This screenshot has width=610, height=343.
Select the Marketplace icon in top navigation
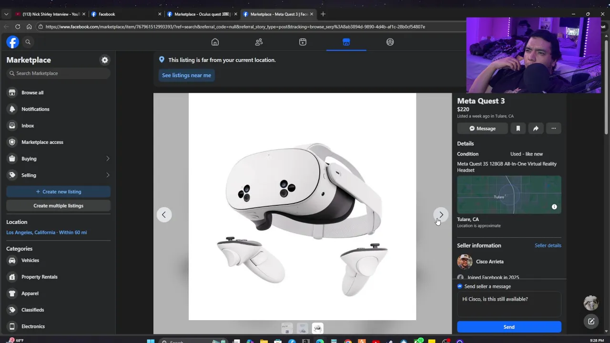[x=346, y=42]
